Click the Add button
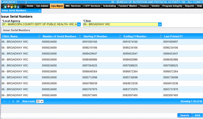Screen dimensions: 203x119 point(197,115)
